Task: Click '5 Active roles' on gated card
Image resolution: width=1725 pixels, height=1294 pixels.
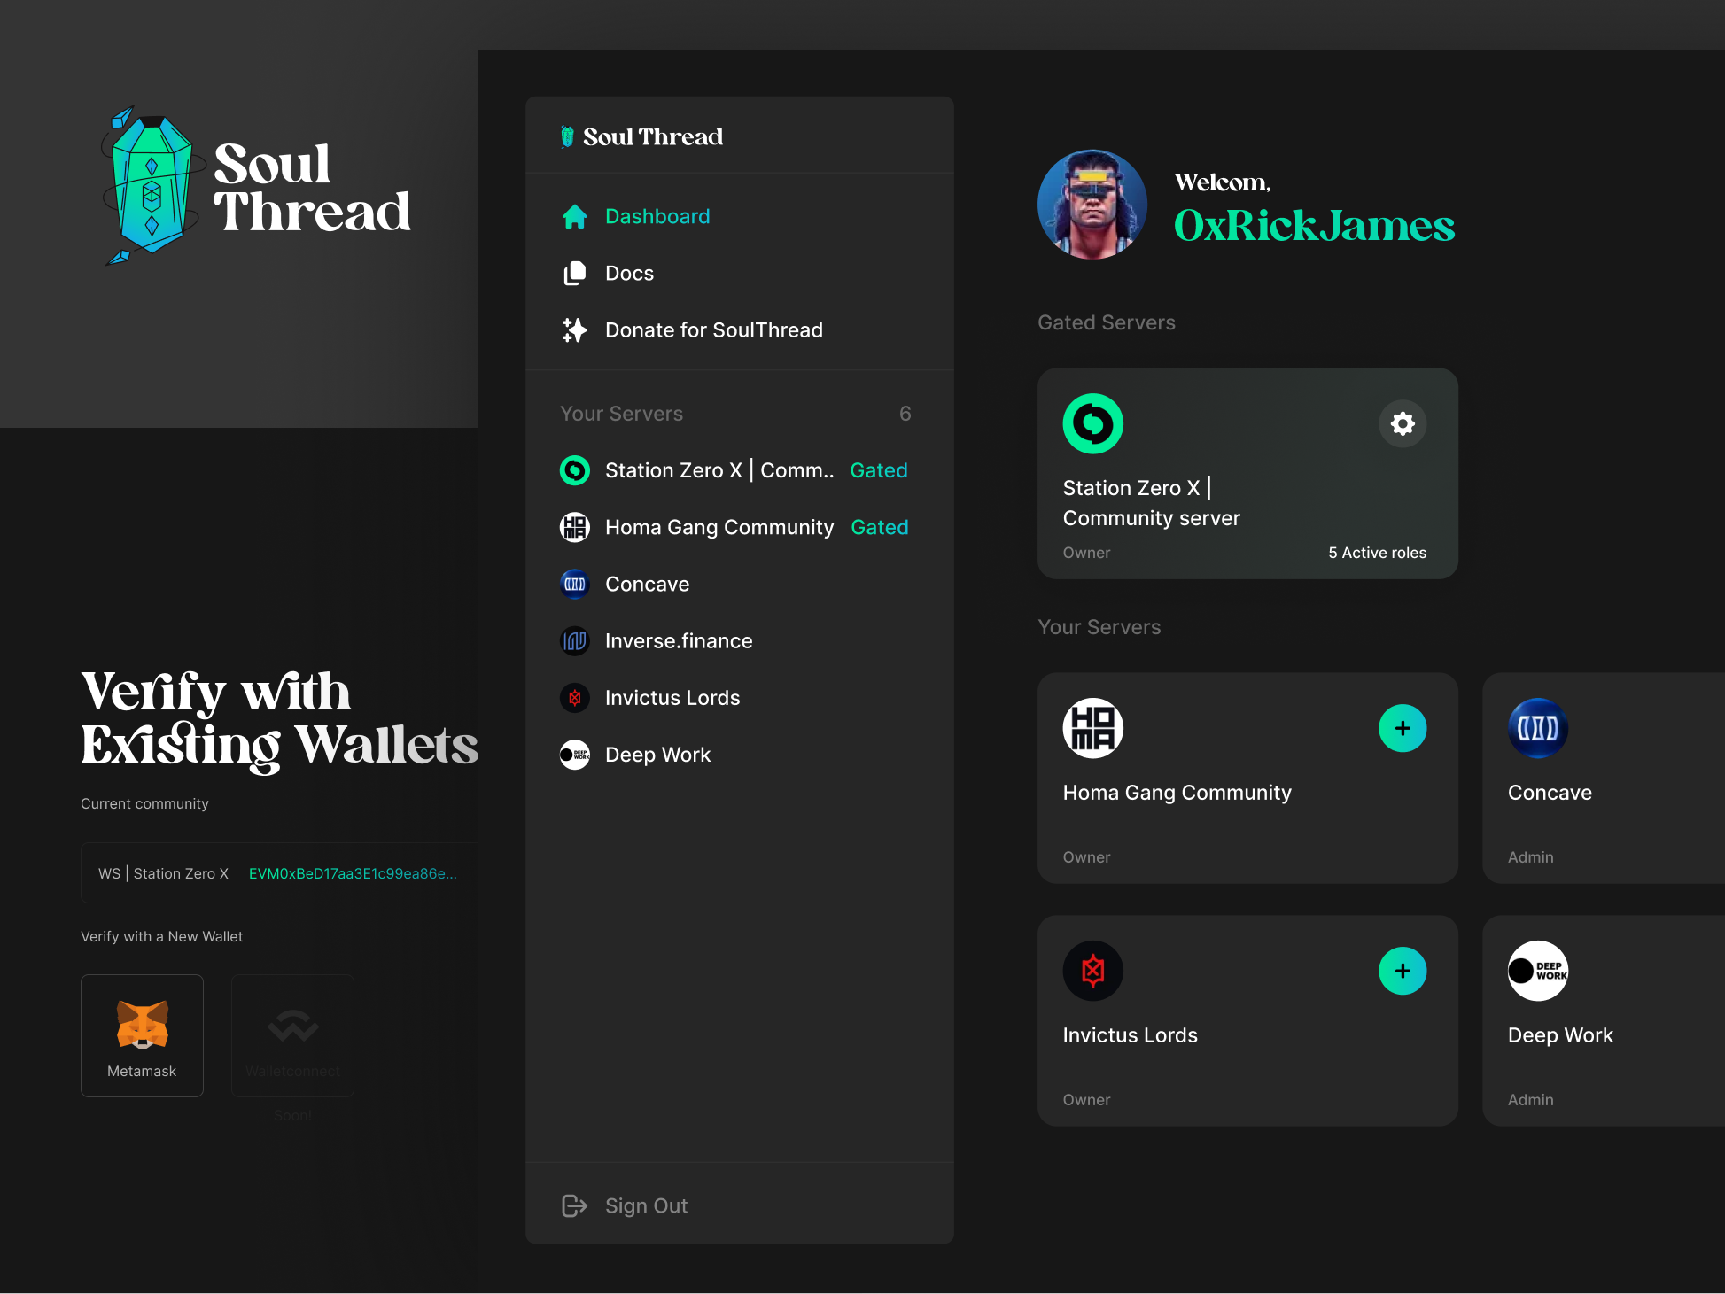Action: point(1377,553)
